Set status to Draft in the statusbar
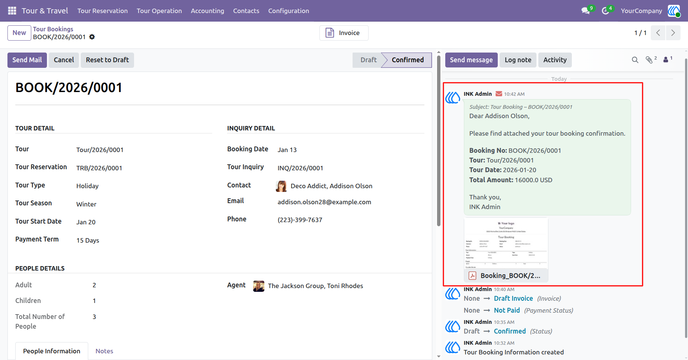Image resolution: width=688 pixels, height=360 pixels. pos(368,60)
